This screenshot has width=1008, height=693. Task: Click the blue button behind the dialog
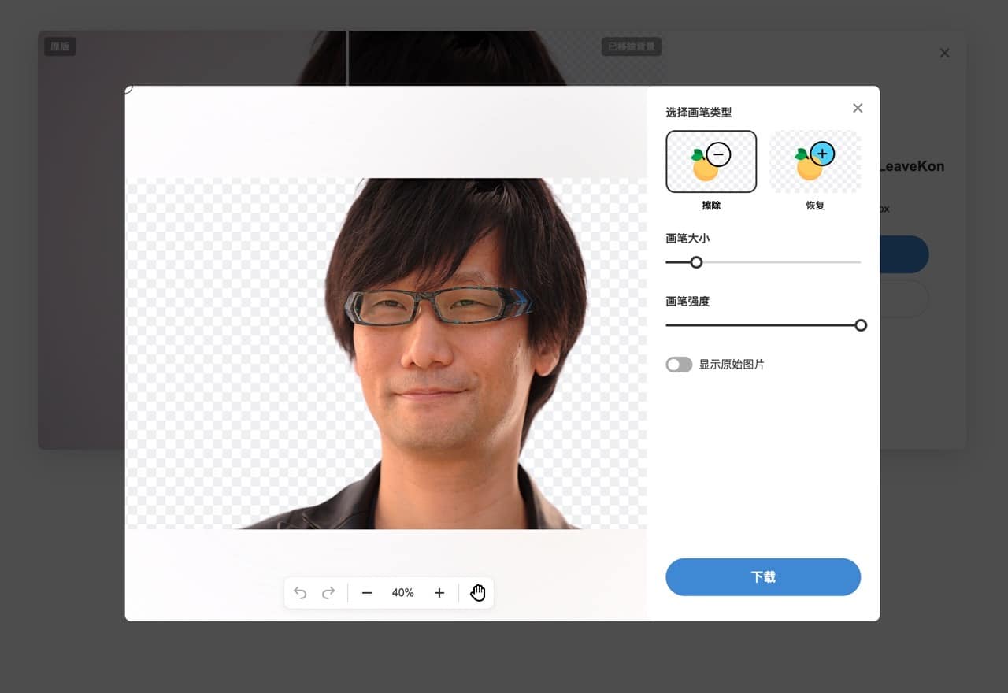point(904,254)
